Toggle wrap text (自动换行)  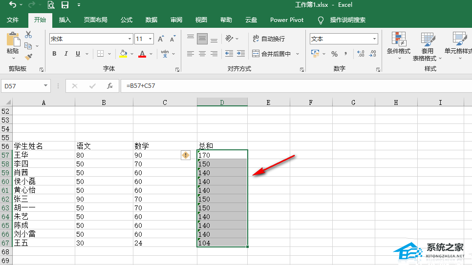(x=268, y=39)
